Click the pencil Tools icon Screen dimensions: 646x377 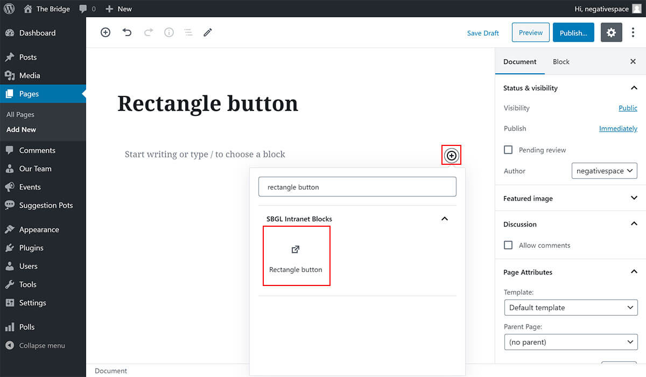(208, 32)
